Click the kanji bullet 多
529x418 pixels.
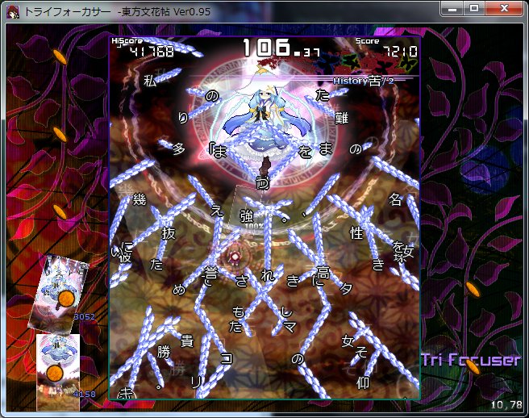click(179, 148)
